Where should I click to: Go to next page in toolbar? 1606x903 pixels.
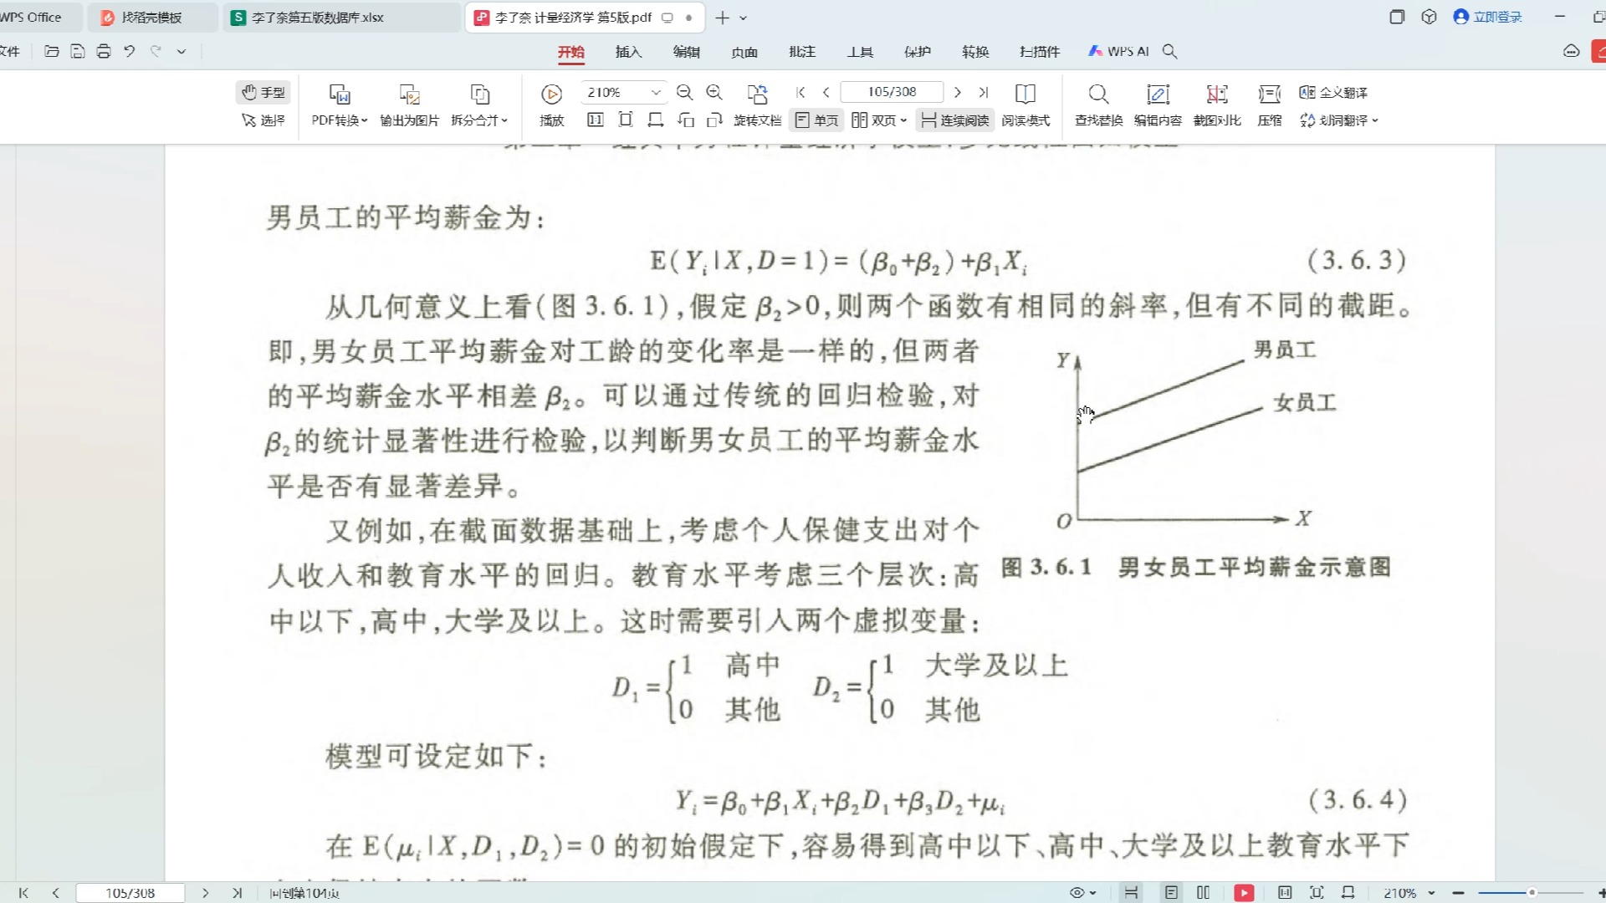958,92
